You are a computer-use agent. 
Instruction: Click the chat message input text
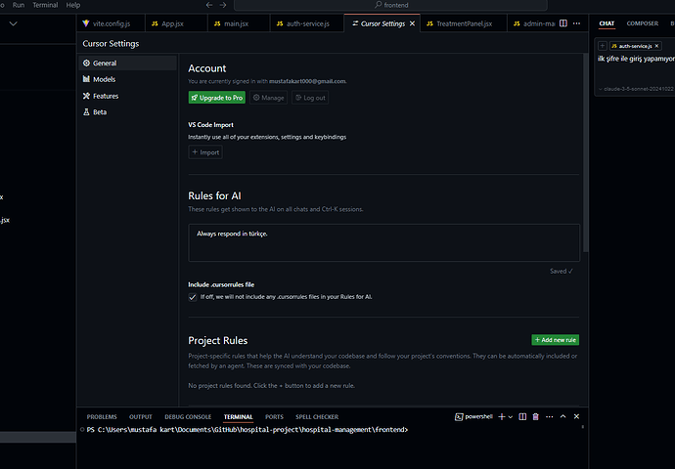pyautogui.click(x=636, y=59)
